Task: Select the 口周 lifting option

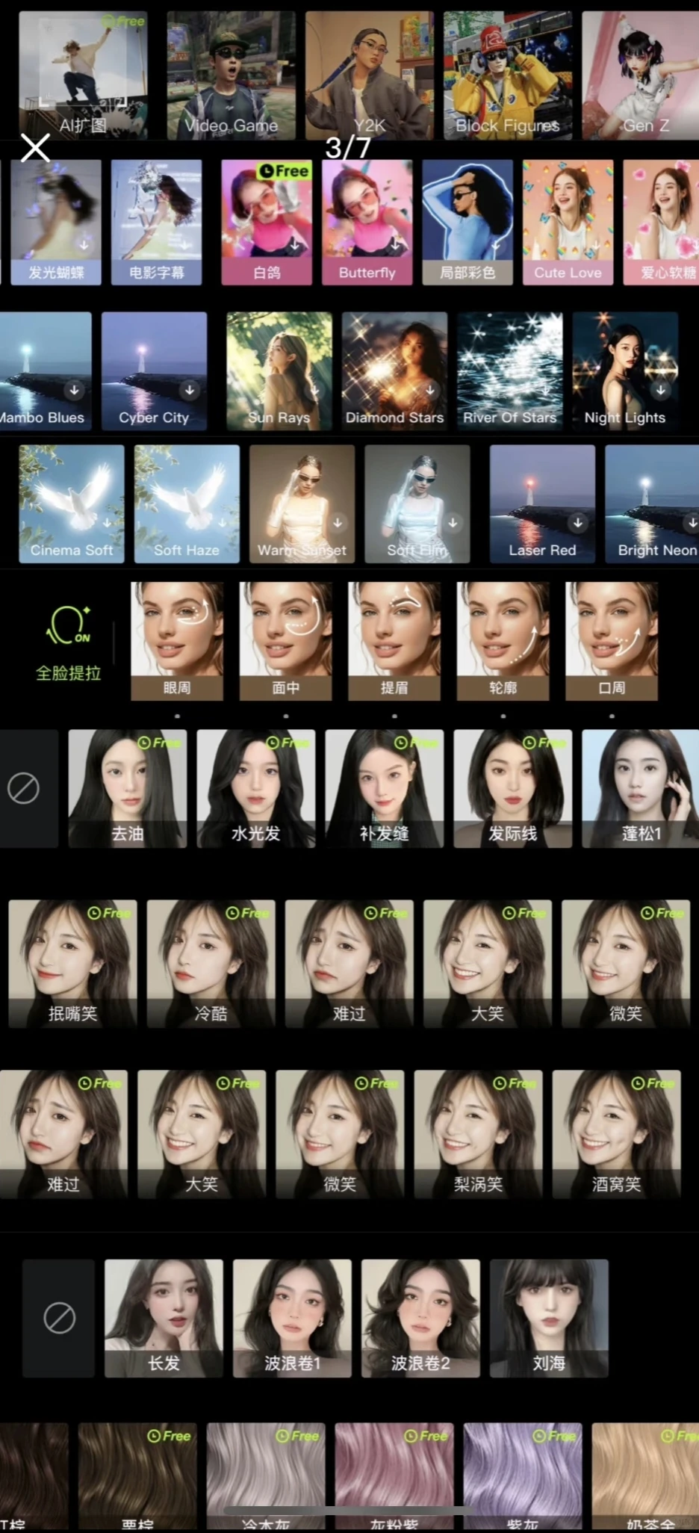Action: (x=612, y=641)
